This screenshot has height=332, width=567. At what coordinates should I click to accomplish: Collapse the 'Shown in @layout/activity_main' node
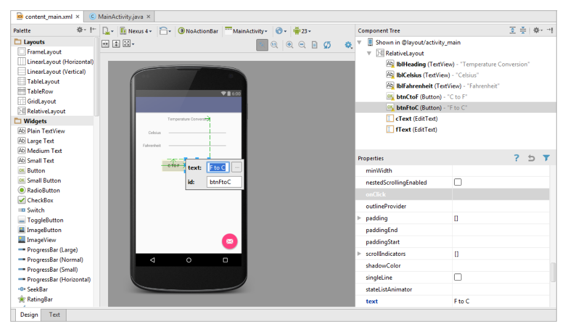(x=359, y=42)
